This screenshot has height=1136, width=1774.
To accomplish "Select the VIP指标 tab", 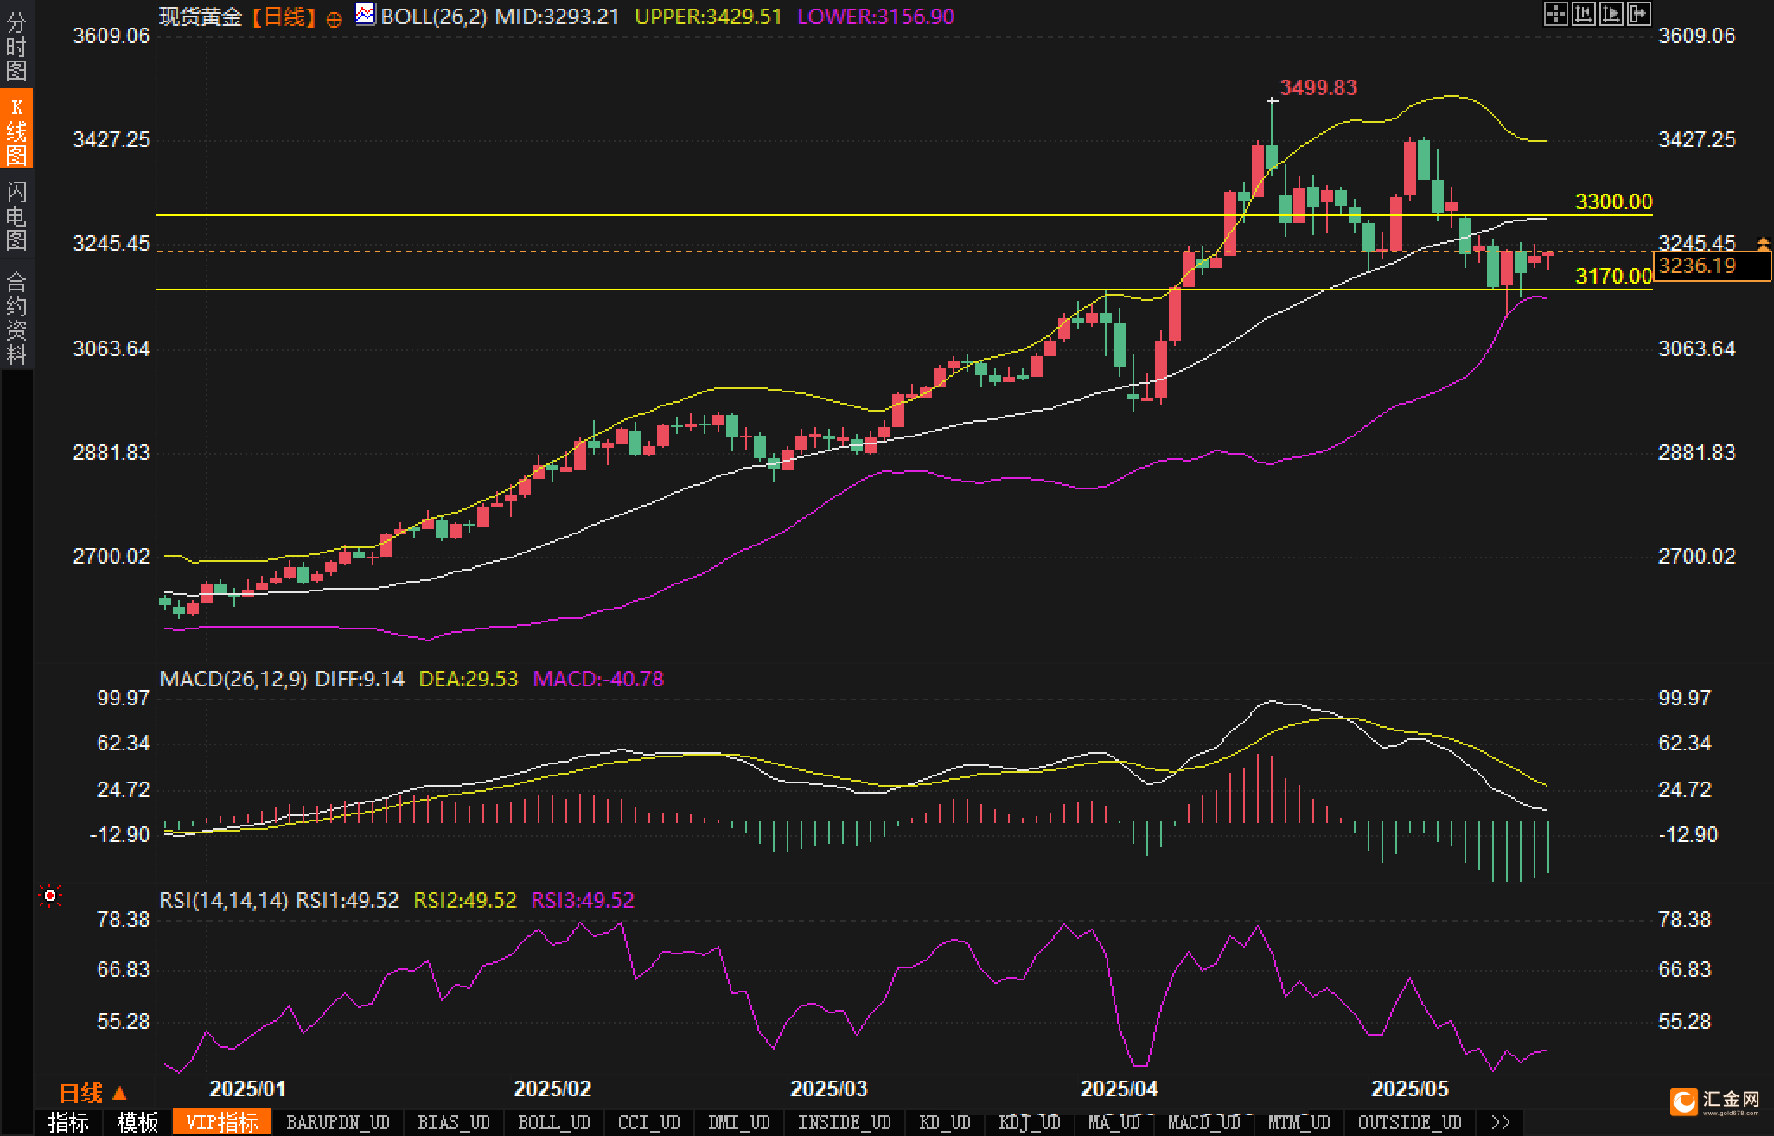I will pyautogui.click(x=222, y=1122).
